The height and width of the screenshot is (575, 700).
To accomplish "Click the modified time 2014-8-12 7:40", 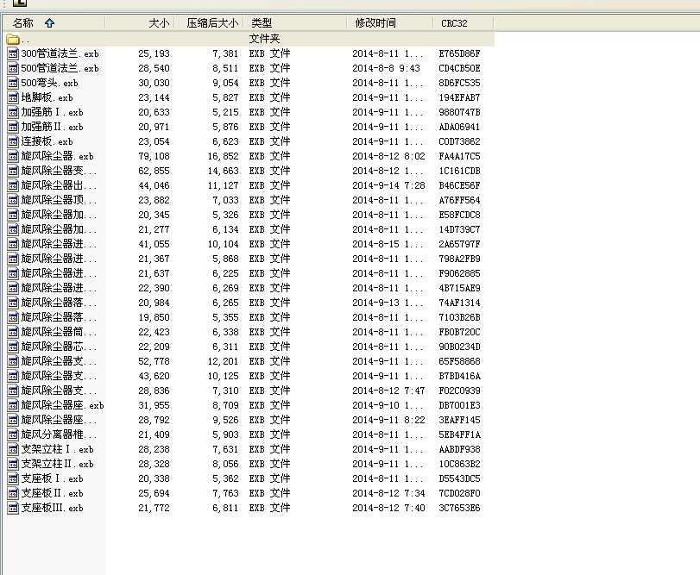I will pos(388,508).
